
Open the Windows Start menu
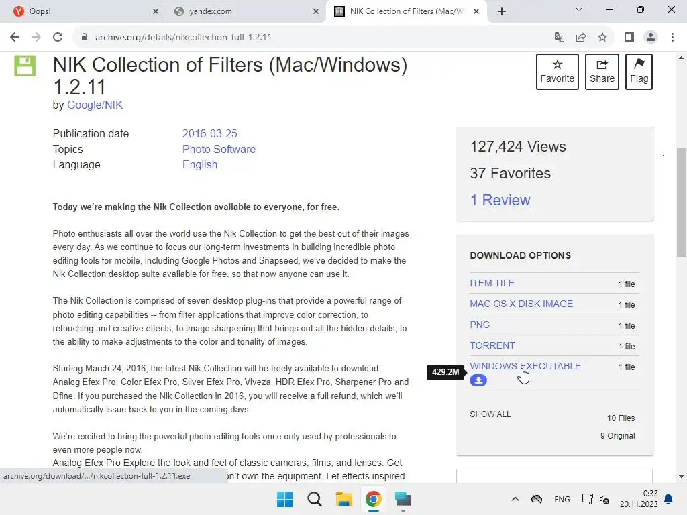(284, 499)
